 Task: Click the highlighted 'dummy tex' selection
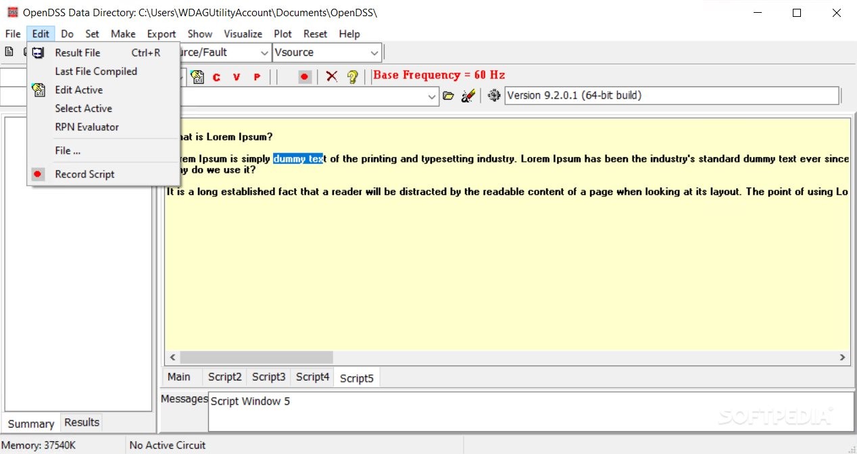pos(298,159)
